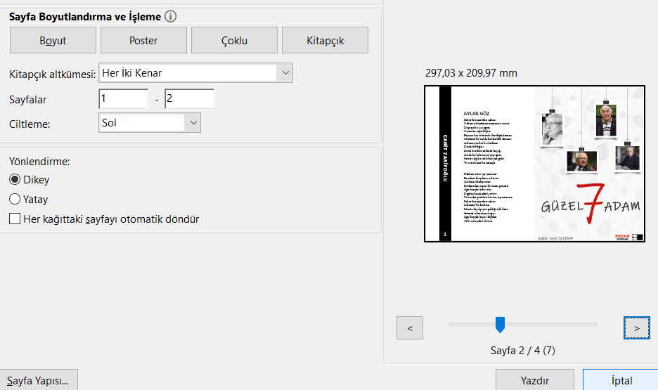Open the Kitapçık altkümesi dropdown
658x390 pixels.
[x=195, y=73]
